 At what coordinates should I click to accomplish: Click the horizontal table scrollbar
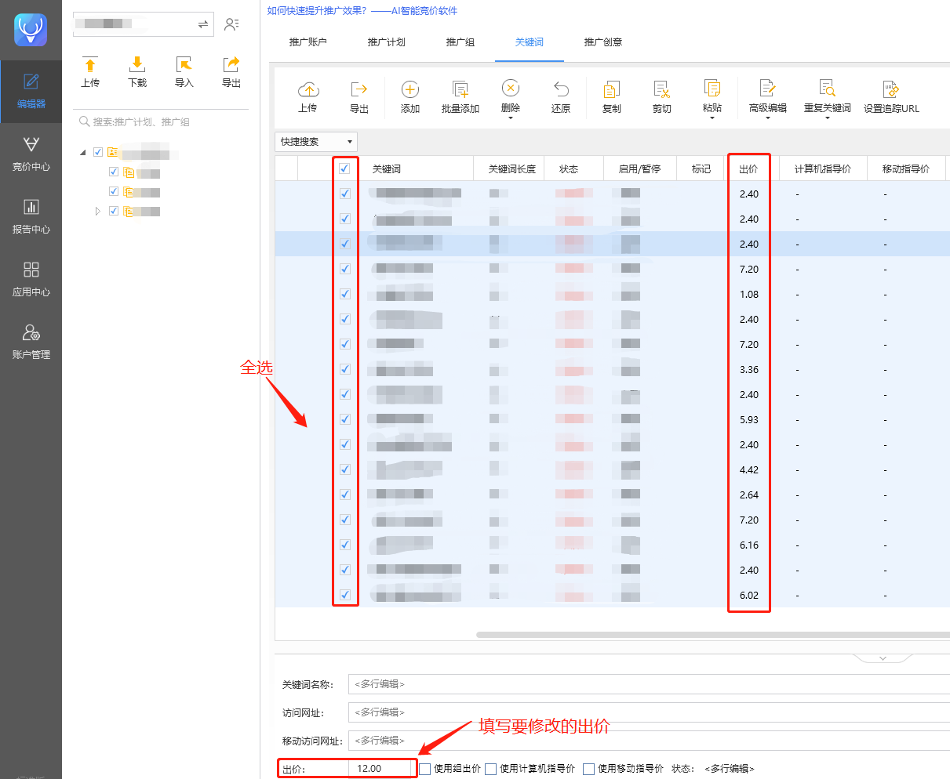pos(712,635)
